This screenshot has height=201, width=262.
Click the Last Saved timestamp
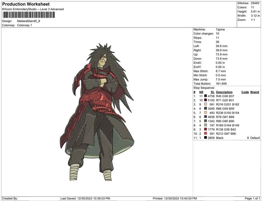(85, 198)
